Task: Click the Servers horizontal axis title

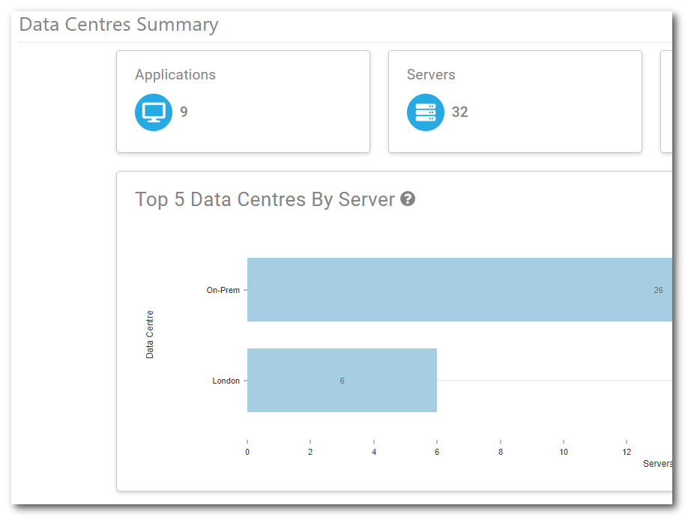Action: [x=657, y=464]
